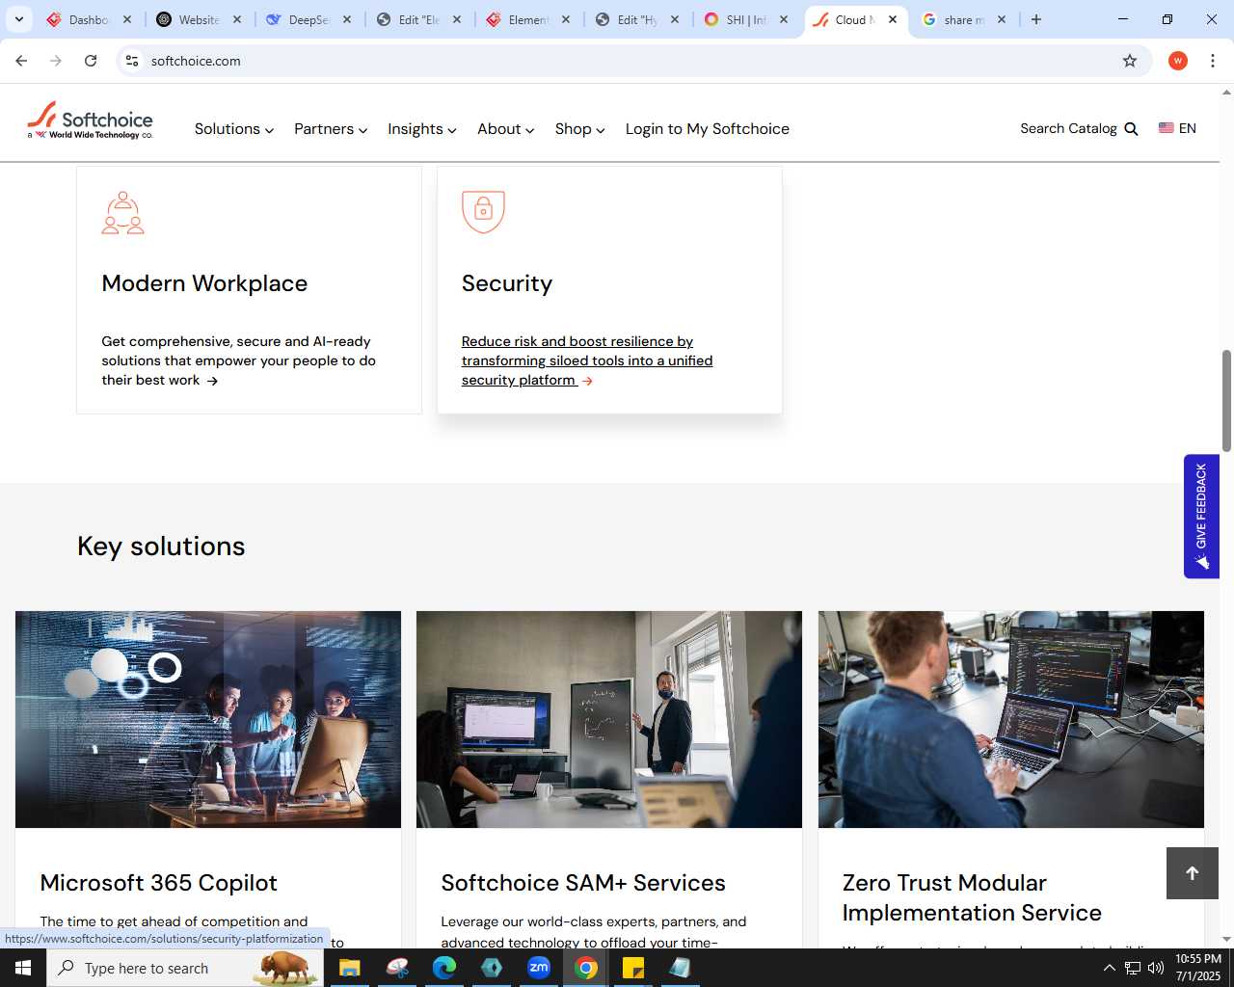Image resolution: width=1234 pixels, height=987 pixels.
Task: Click the Microsoft 365 Copilot title
Action: [x=159, y=883]
